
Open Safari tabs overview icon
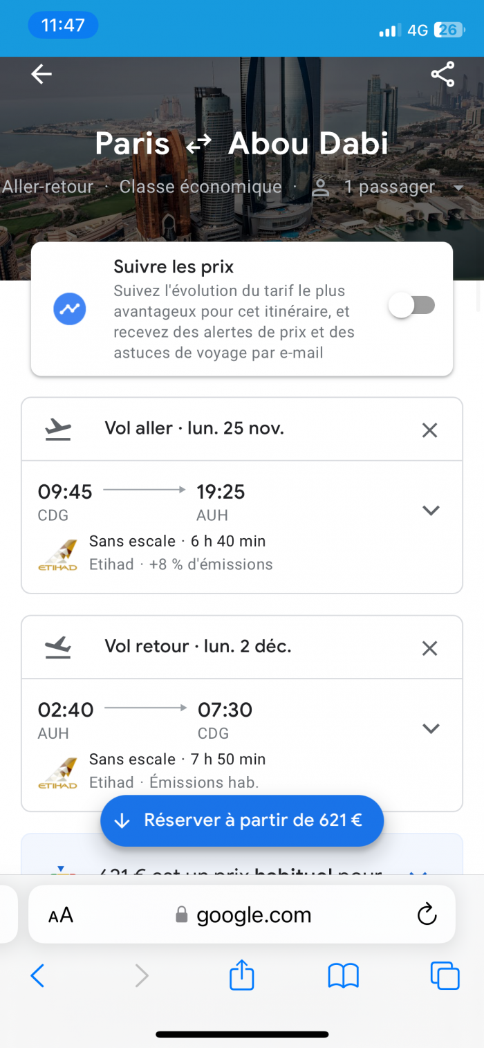pyautogui.click(x=445, y=975)
